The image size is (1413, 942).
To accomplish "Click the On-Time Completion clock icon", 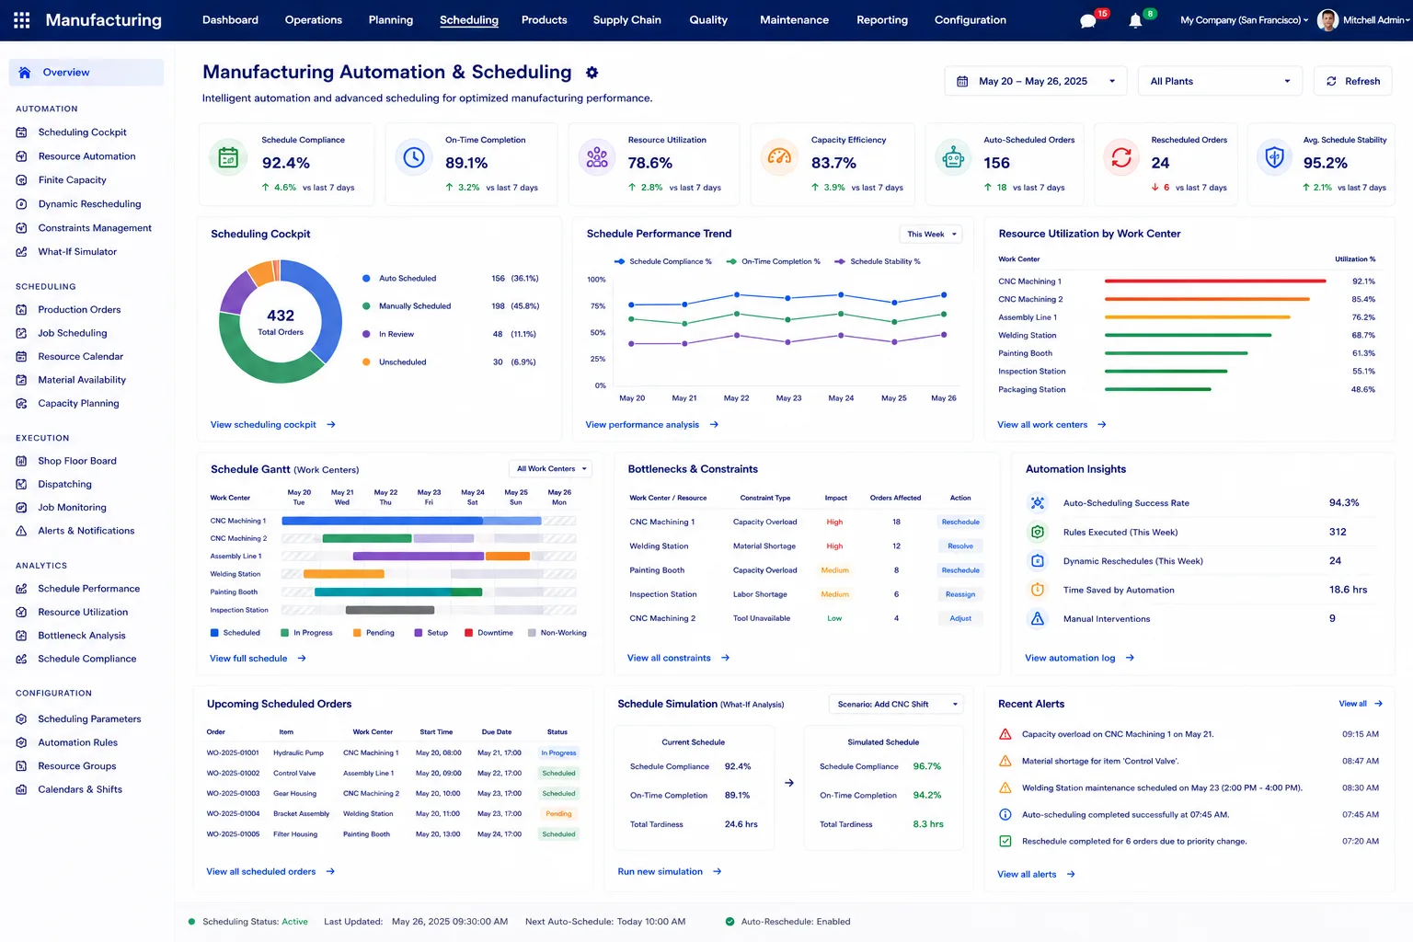I will (x=414, y=158).
